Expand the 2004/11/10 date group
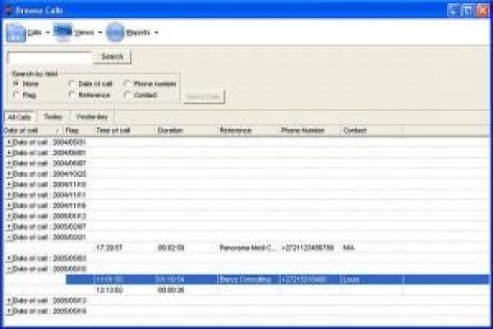The width and height of the screenshot is (493, 329). pyautogui.click(x=9, y=184)
